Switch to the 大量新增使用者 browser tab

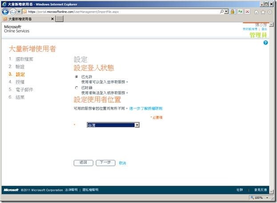[27, 19]
